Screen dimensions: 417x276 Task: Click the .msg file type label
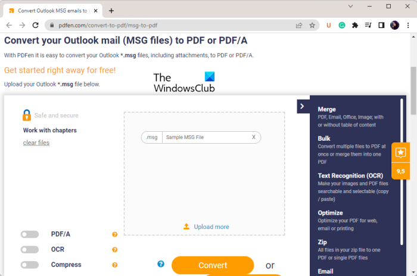(x=151, y=137)
